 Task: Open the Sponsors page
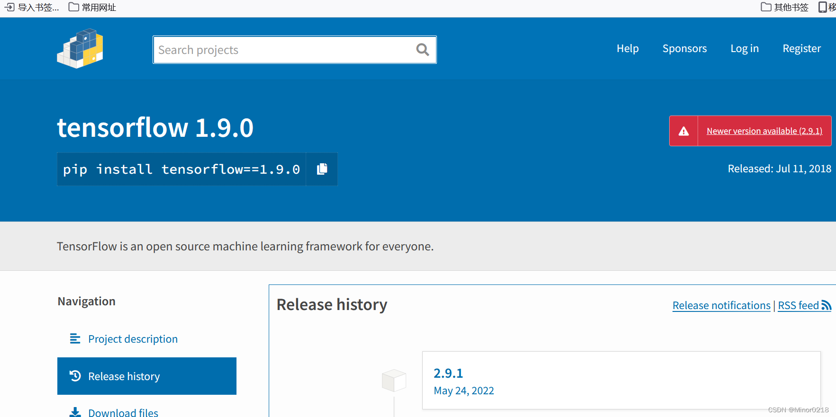(684, 49)
